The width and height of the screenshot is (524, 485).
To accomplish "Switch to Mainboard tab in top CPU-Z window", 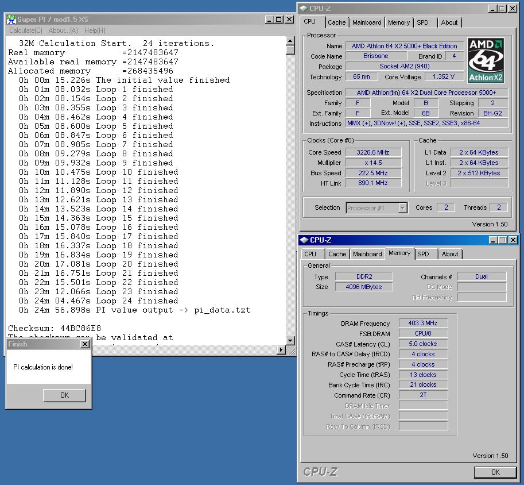I will 367,22.
